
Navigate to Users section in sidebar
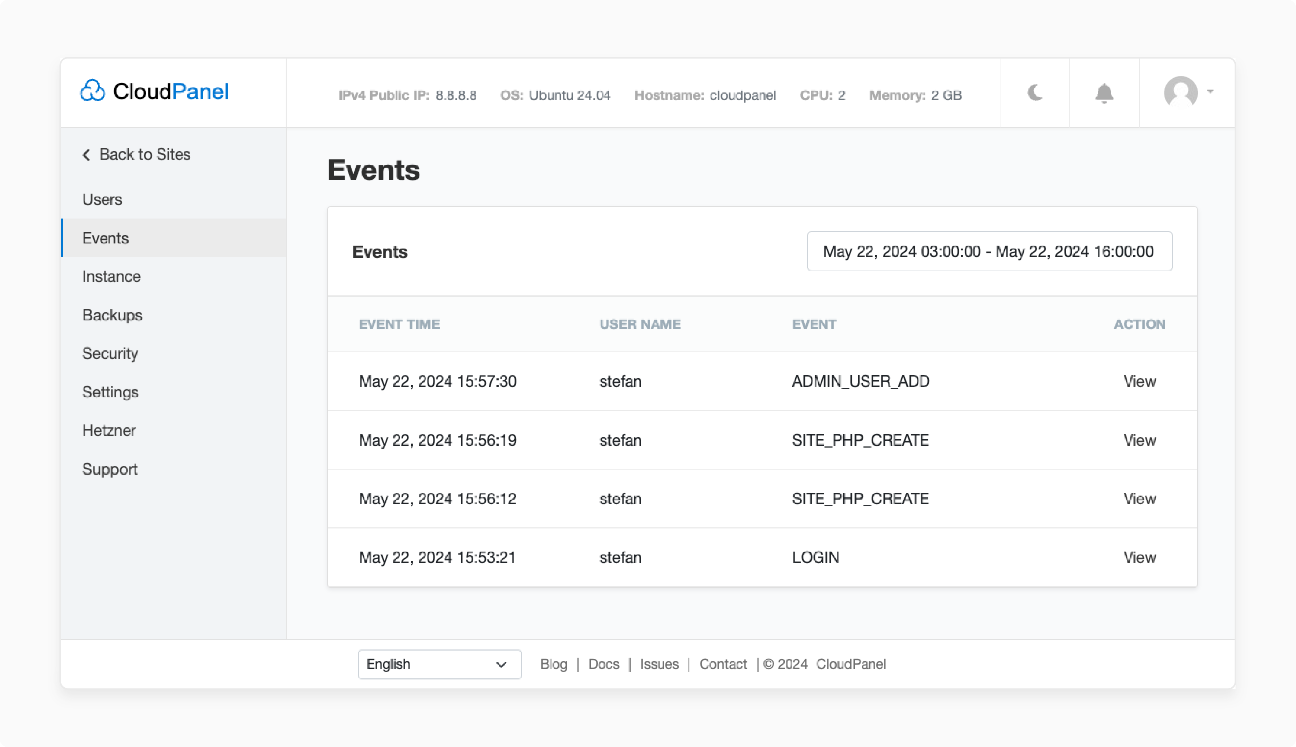[102, 199]
